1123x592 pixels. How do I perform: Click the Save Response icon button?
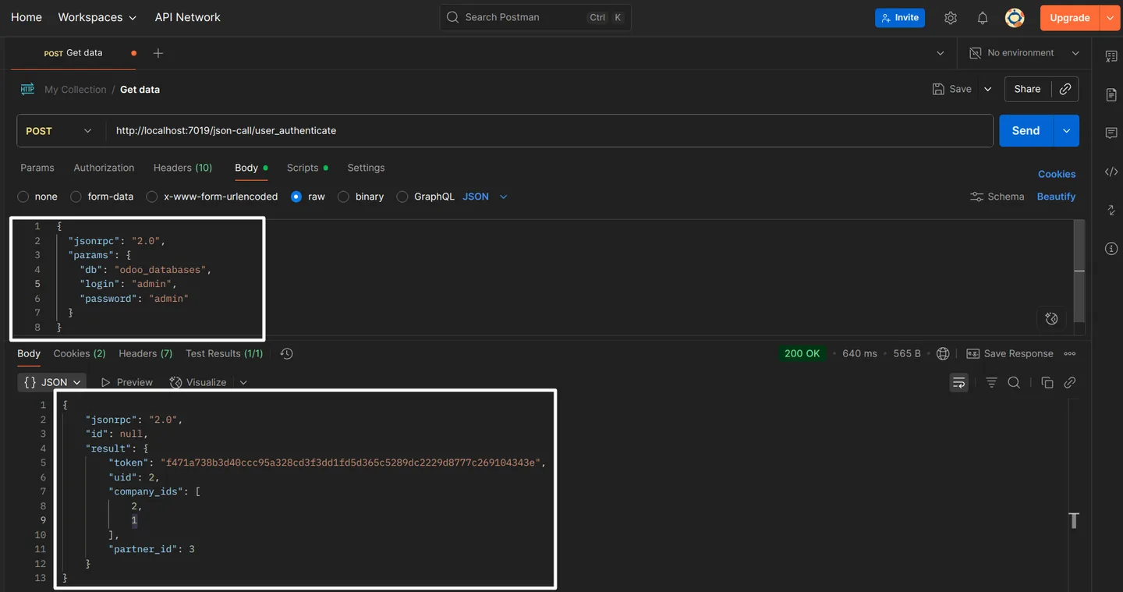pyautogui.click(x=1010, y=353)
